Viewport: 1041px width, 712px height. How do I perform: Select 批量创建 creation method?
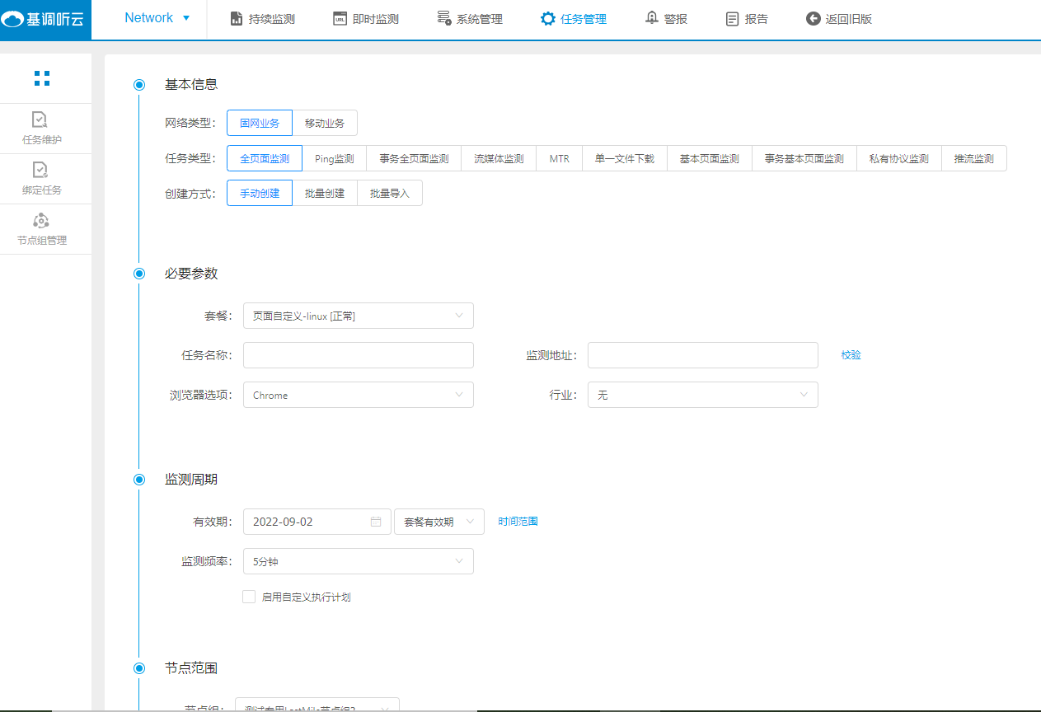point(325,194)
